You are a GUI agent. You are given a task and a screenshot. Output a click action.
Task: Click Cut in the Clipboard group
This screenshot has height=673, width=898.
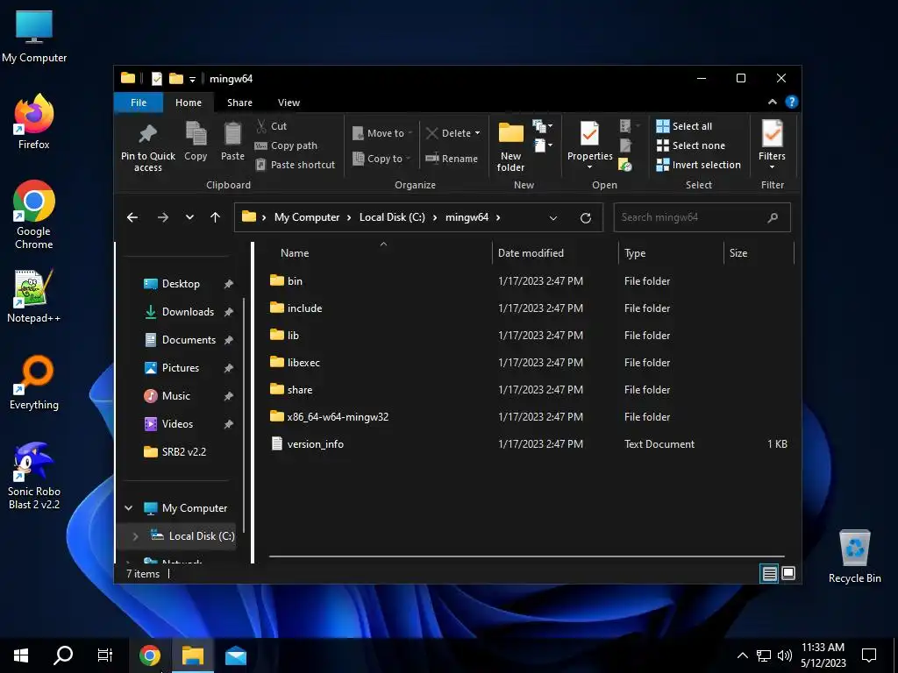click(x=272, y=126)
